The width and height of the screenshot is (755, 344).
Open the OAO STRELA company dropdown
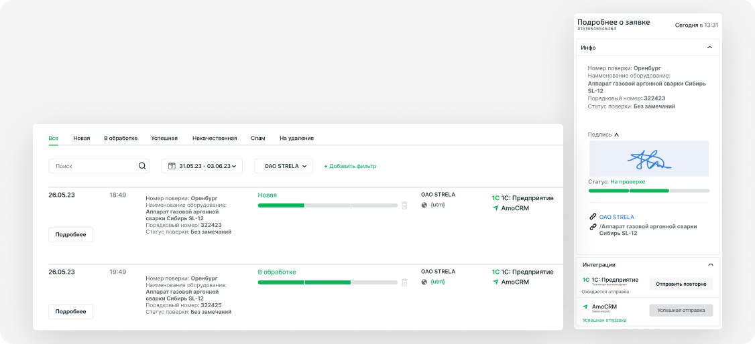coord(284,166)
